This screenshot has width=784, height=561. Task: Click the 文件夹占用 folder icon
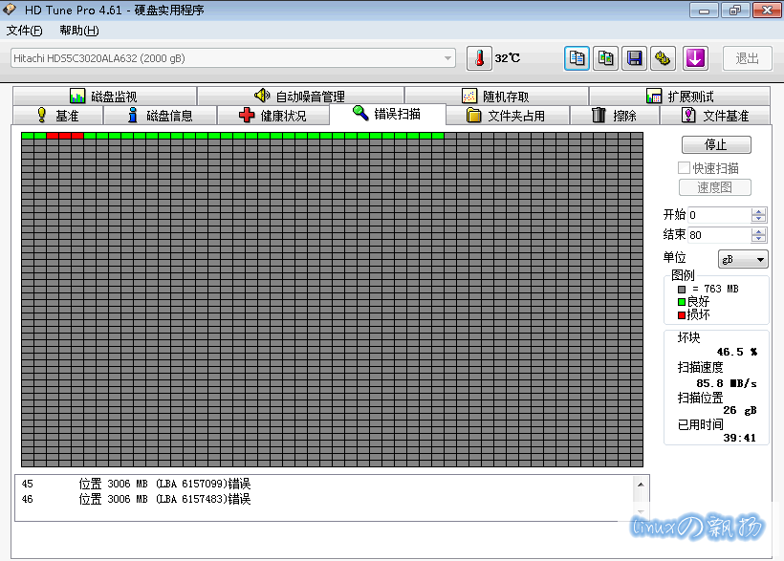(x=473, y=115)
